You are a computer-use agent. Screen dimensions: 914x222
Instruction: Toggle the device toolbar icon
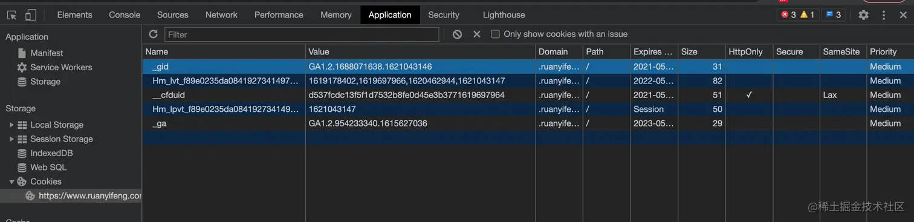pyautogui.click(x=31, y=15)
